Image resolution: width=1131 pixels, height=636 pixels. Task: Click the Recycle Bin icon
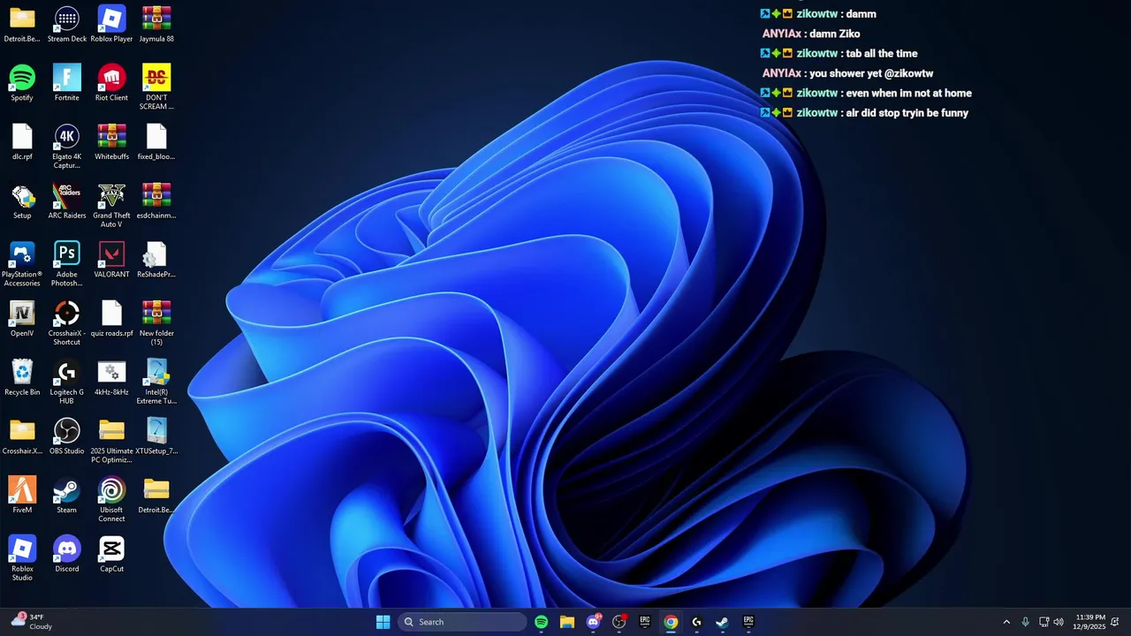(x=22, y=378)
